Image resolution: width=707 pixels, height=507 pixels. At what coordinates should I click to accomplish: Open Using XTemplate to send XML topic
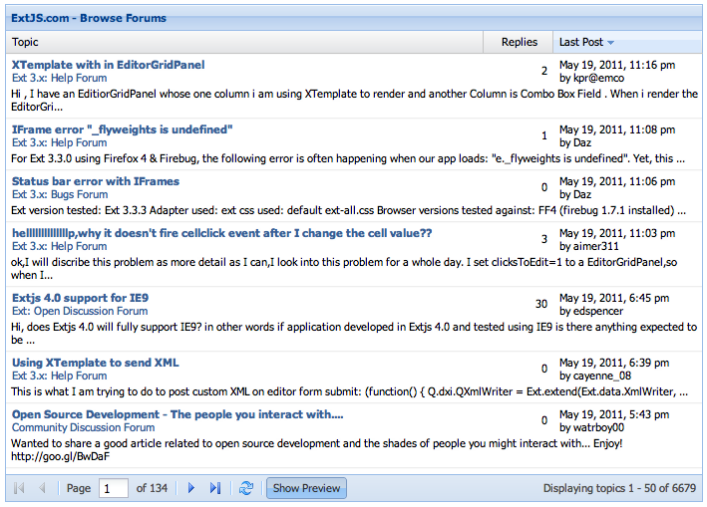pos(95,363)
